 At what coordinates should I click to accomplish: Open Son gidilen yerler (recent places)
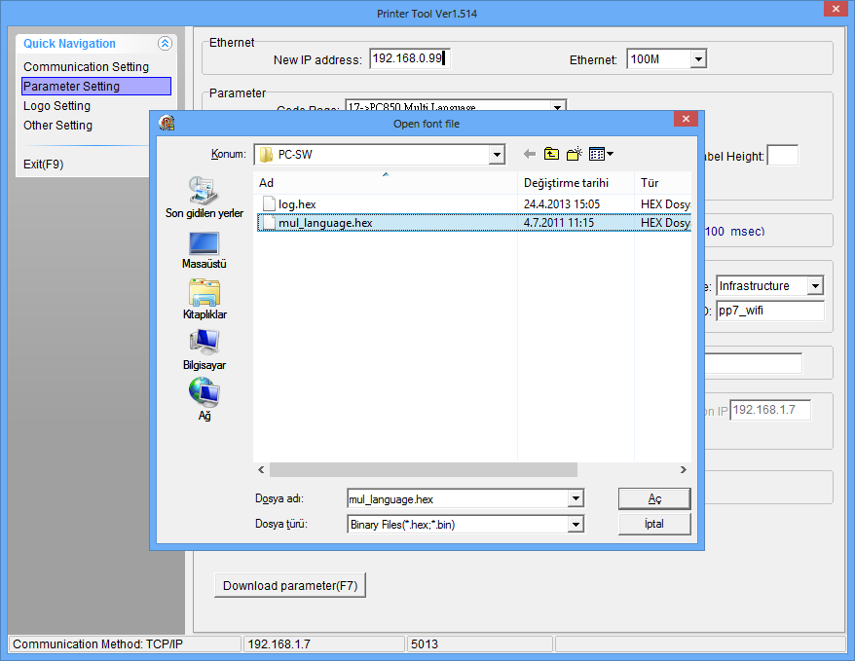click(204, 197)
